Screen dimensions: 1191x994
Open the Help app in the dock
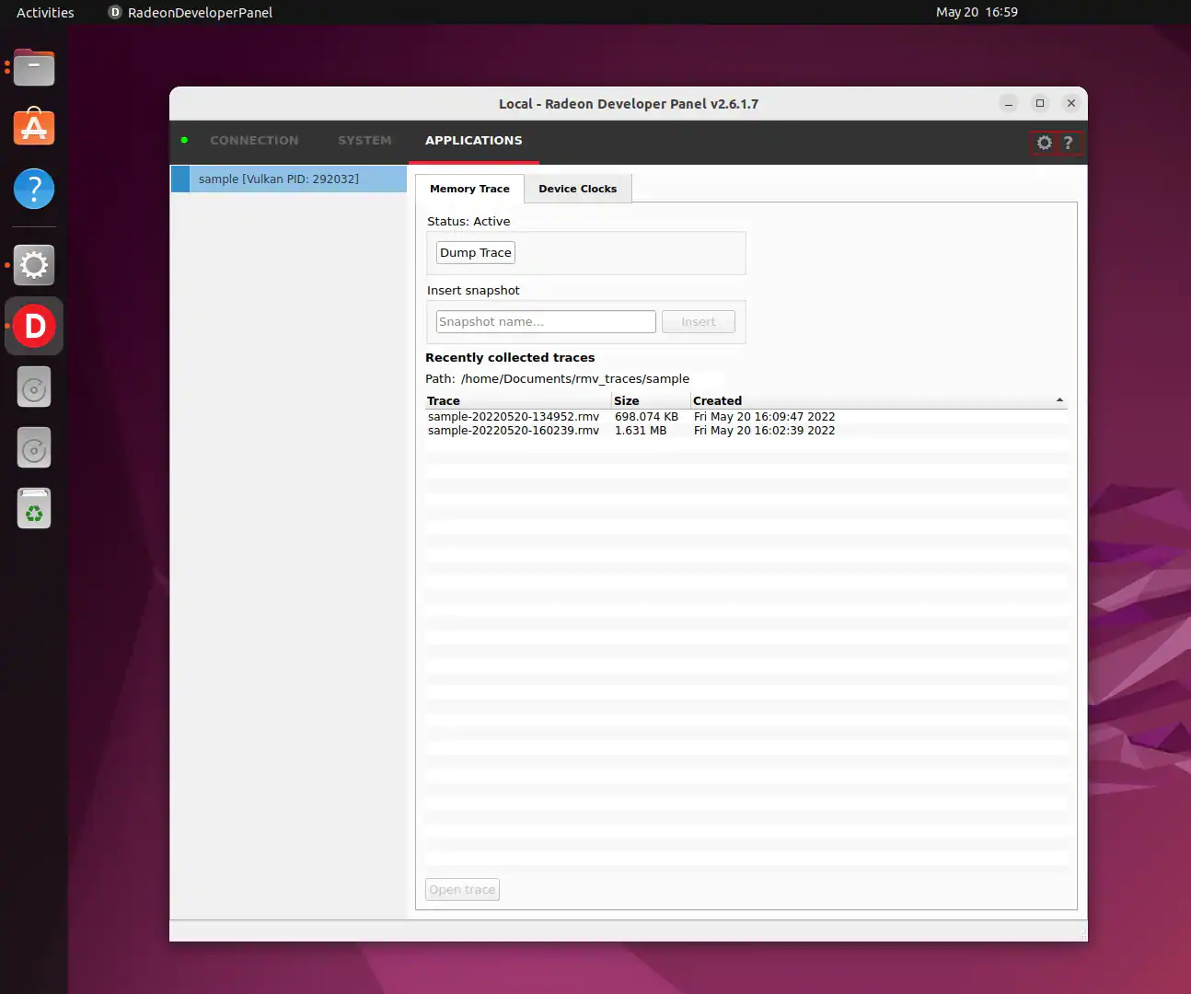tap(34, 190)
